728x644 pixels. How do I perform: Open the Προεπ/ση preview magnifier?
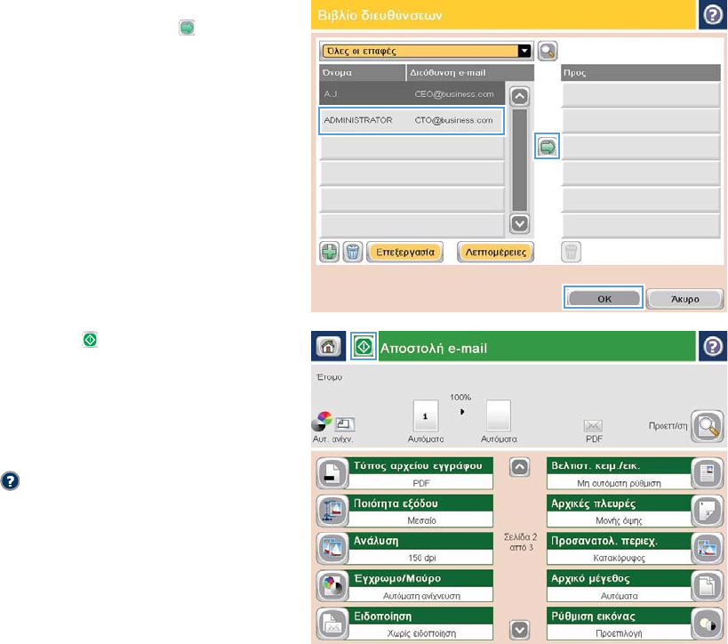(707, 426)
